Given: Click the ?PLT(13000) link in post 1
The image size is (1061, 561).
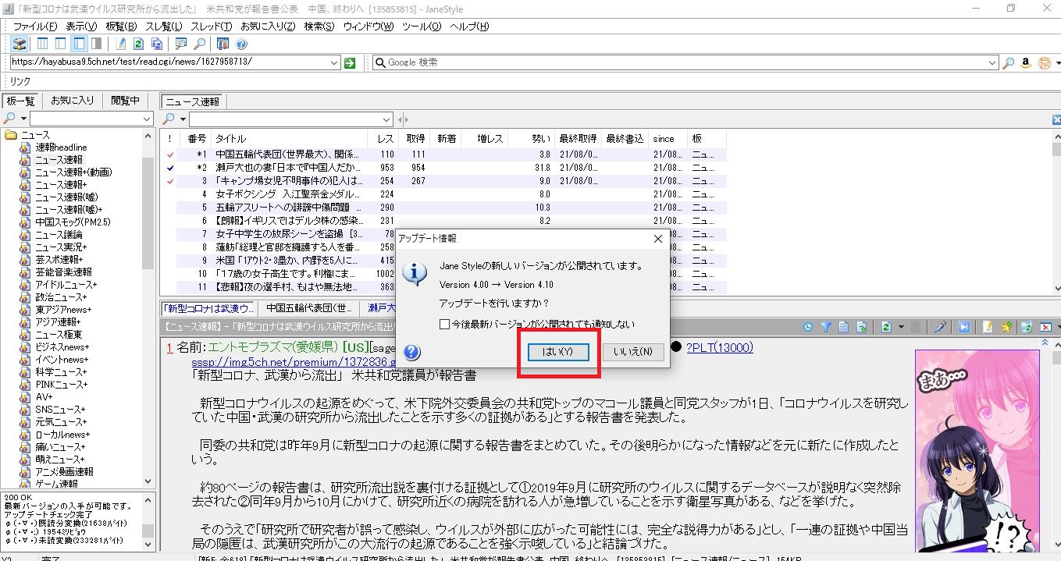Looking at the screenshot, I should [x=719, y=348].
